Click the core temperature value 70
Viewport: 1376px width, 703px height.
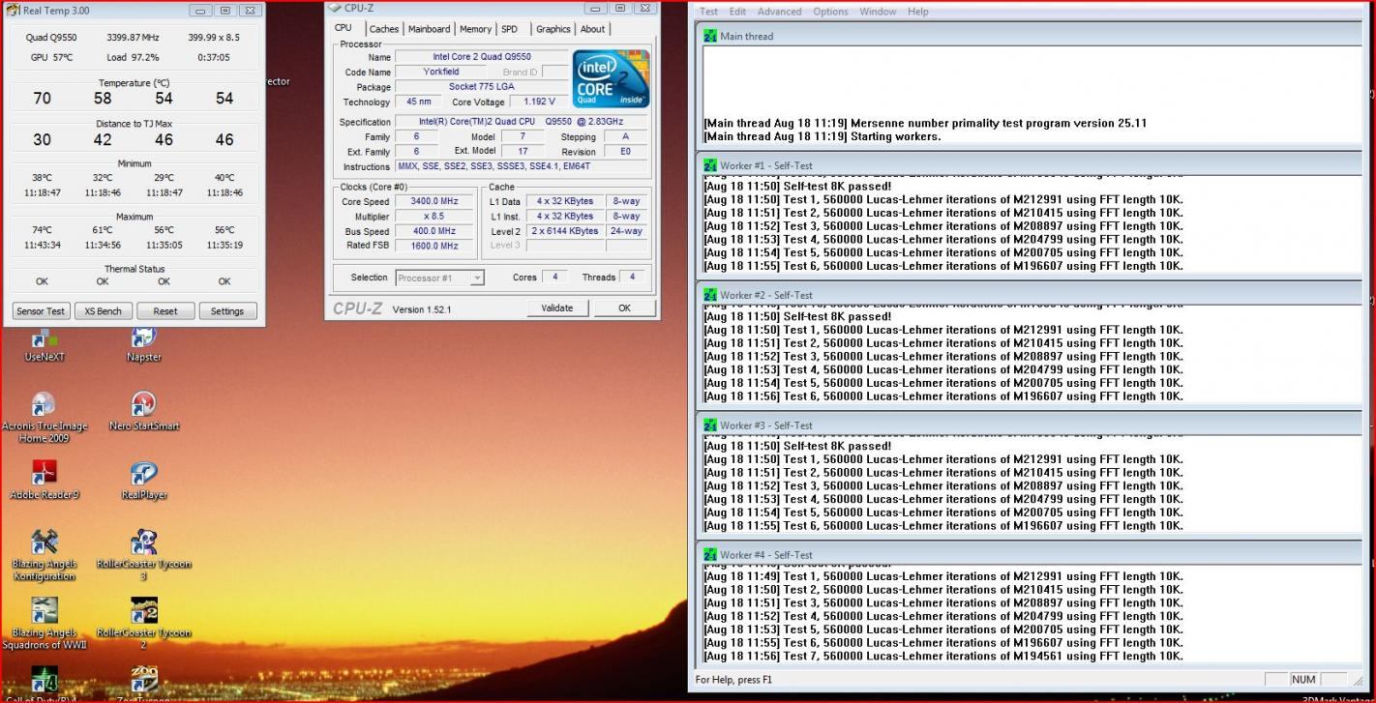tap(42, 99)
